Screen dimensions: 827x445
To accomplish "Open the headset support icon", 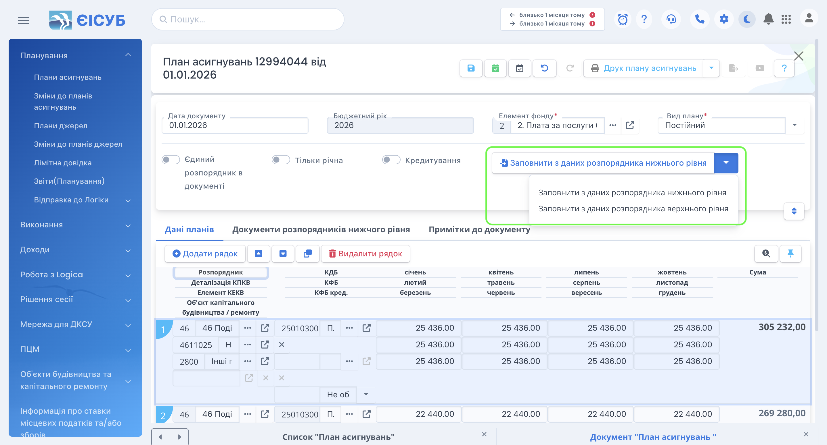I will (671, 19).
